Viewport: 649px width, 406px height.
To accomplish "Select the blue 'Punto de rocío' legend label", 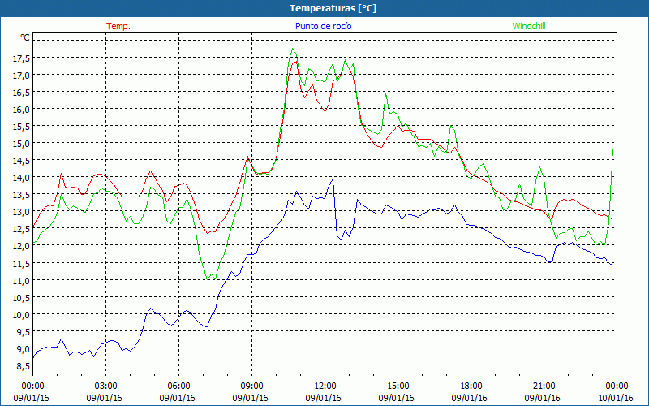I will [x=323, y=26].
